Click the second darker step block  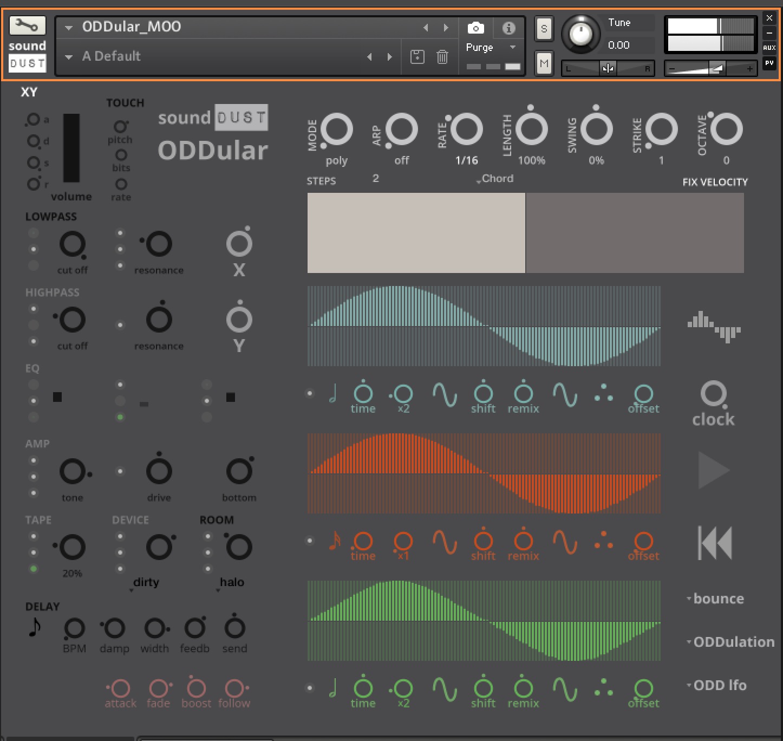pos(635,233)
